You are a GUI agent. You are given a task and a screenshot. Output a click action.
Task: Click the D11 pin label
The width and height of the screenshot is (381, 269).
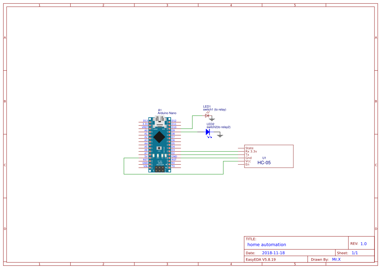click(x=174, y=124)
